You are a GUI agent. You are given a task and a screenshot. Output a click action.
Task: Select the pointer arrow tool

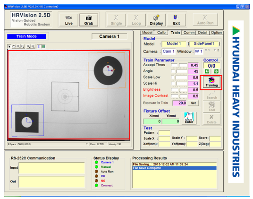(x=9, y=46)
